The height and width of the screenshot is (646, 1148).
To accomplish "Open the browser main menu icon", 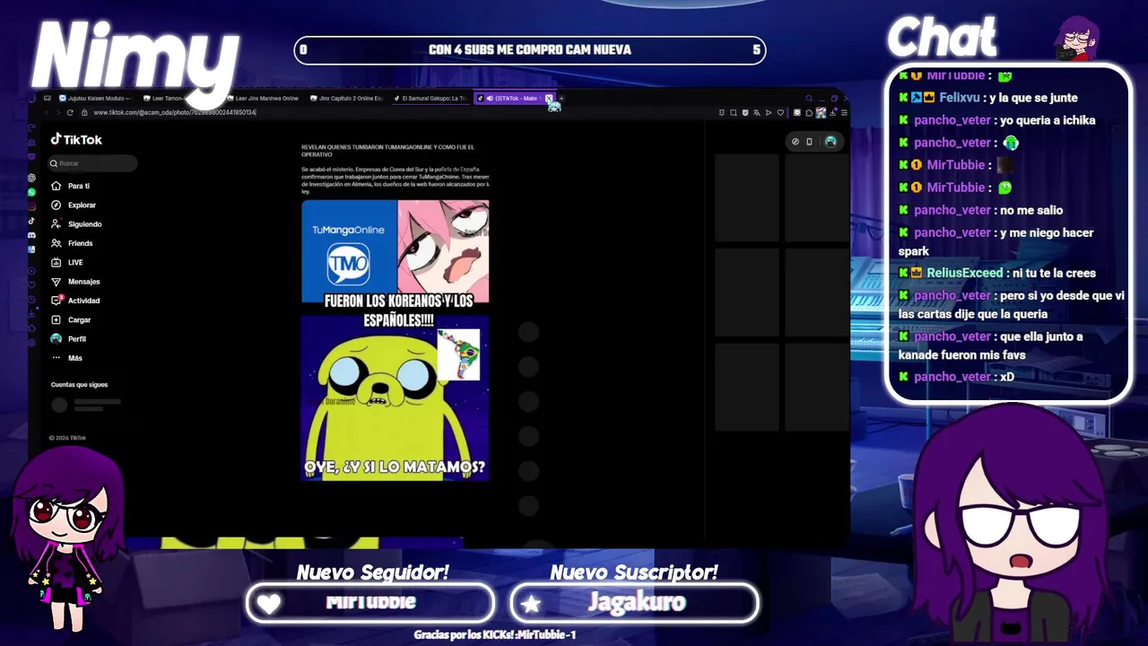I will pyautogui.click(x=844, y=113).
